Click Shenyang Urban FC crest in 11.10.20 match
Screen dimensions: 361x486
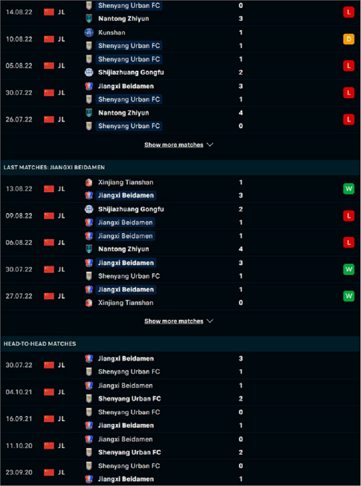89,453
